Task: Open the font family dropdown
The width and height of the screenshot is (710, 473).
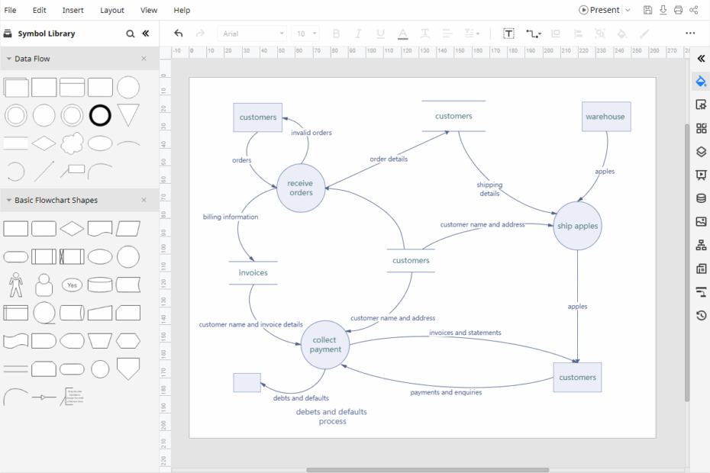Action: pyautogui.click(x=252, y=34)
